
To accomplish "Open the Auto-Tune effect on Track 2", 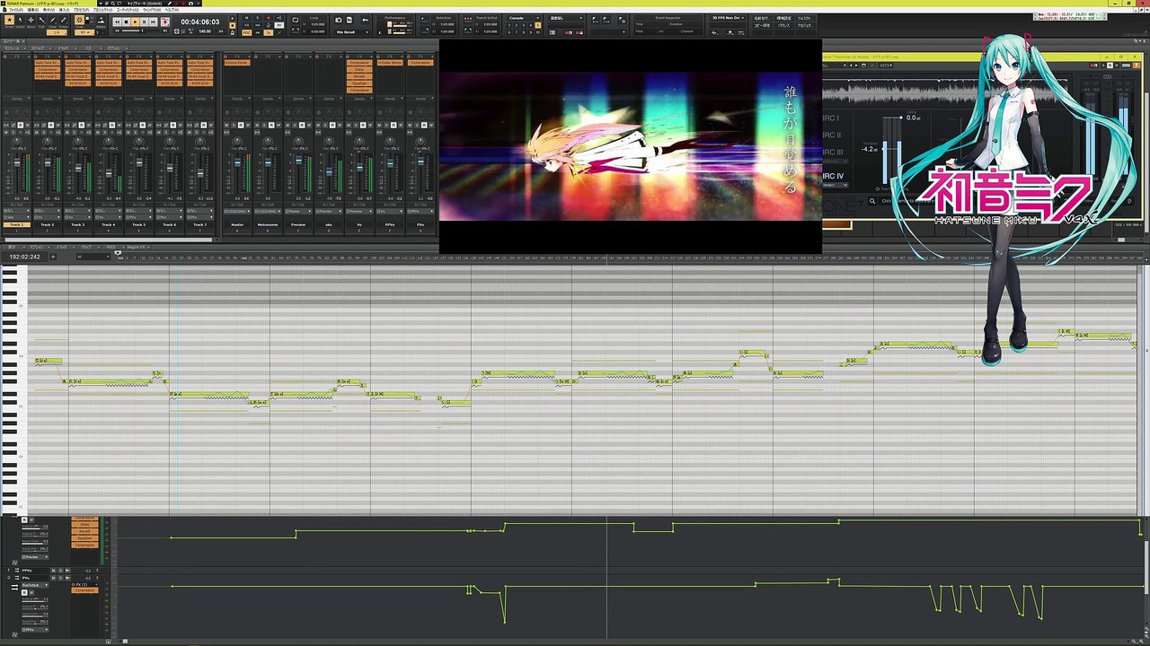I will [47, 63].
